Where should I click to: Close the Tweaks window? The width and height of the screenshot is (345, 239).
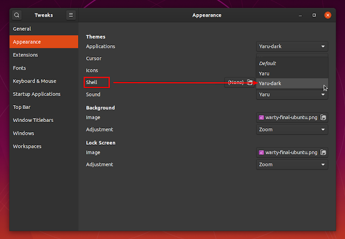[x=328, y=15]
